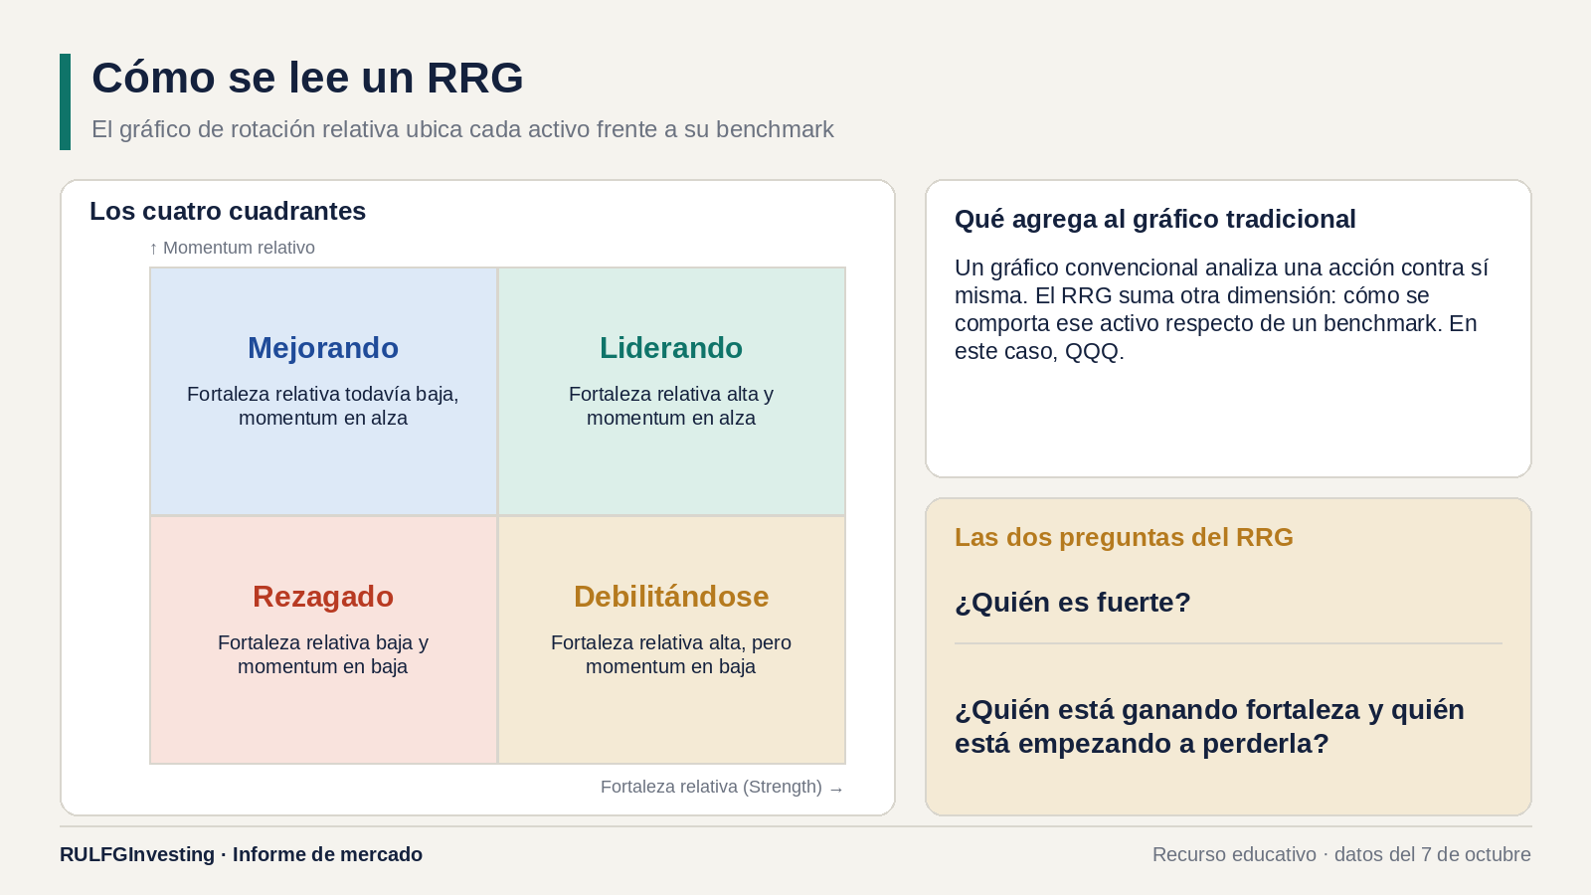The height and width of the screenshot is (895, 1591).
Task: Select the subtitle about gráfico de rotación relativa
Action: [x=462, y=129]
